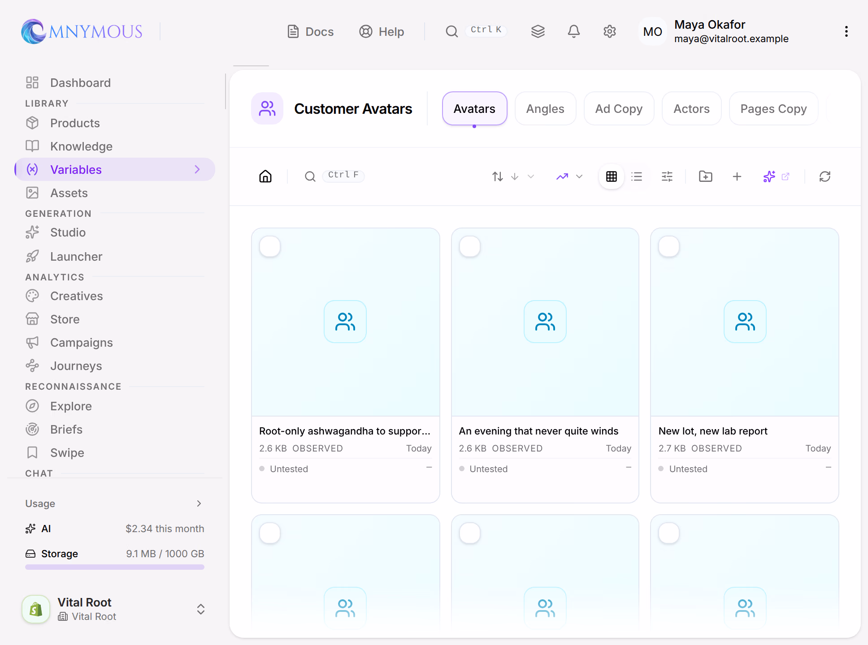Click the sort direction down arrow

point(515,176)
